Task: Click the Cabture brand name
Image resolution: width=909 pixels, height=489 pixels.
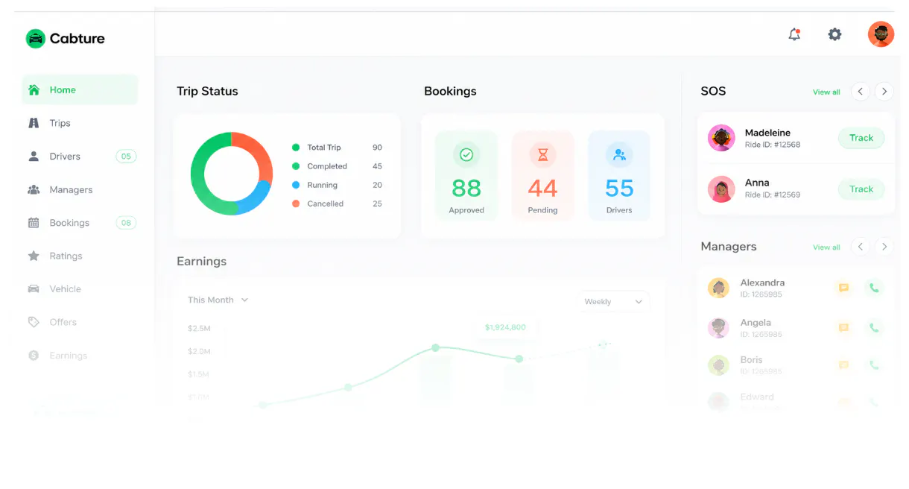Action: 77,39
